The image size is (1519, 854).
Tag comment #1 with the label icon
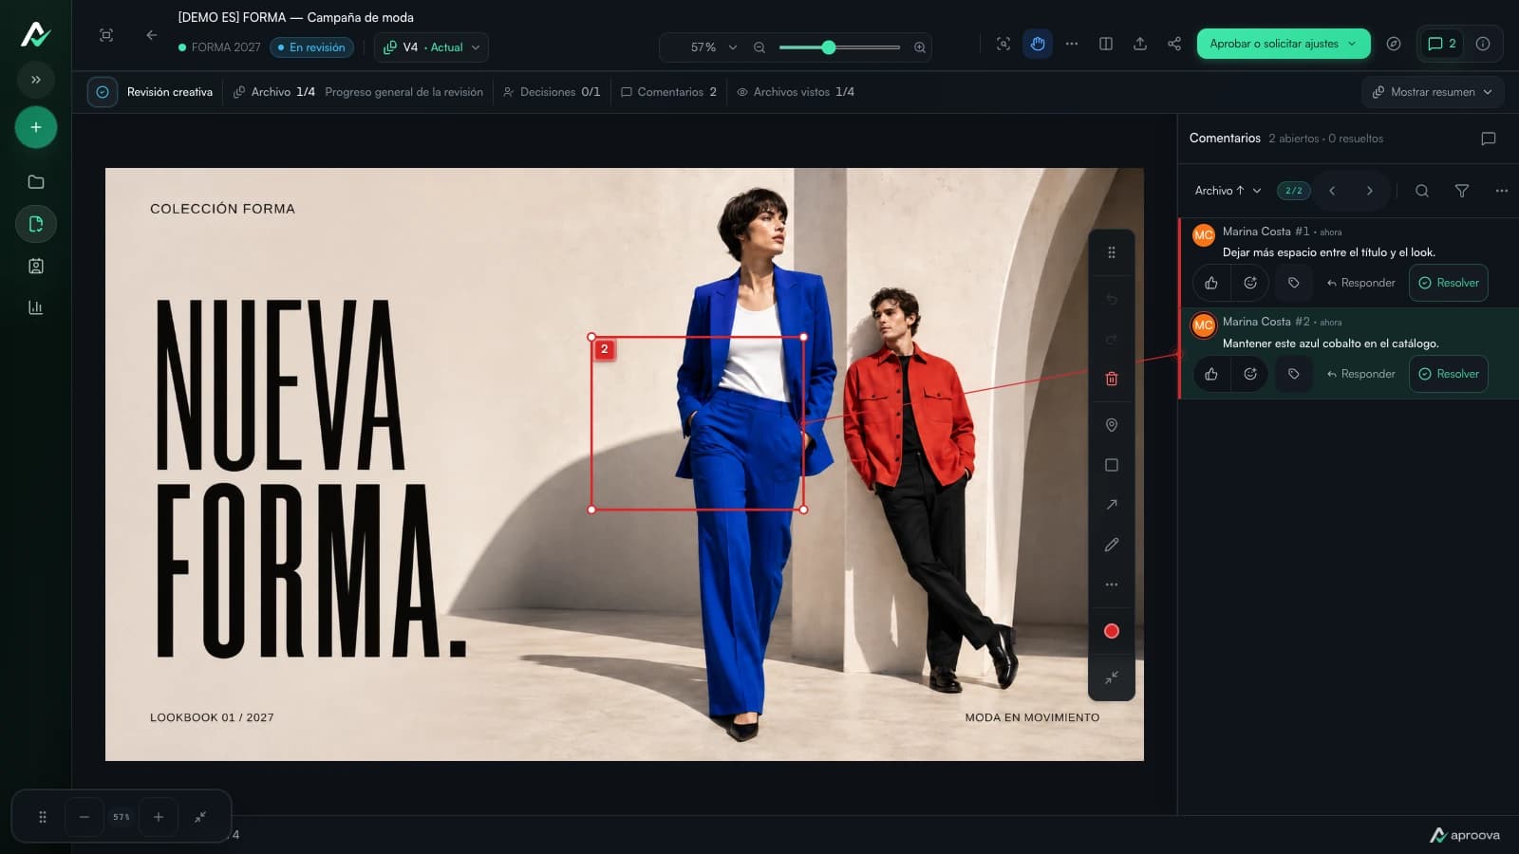tap(1293, 283)
